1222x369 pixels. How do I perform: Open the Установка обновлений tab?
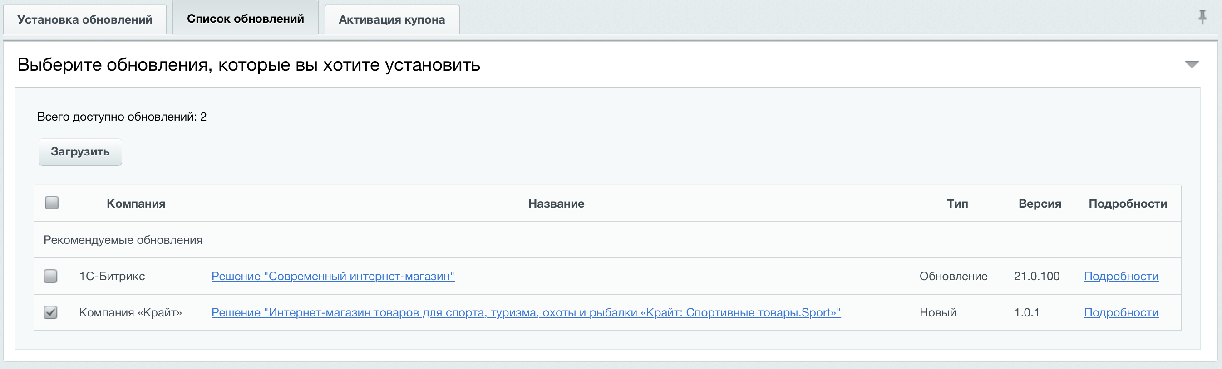click(85, 19)
